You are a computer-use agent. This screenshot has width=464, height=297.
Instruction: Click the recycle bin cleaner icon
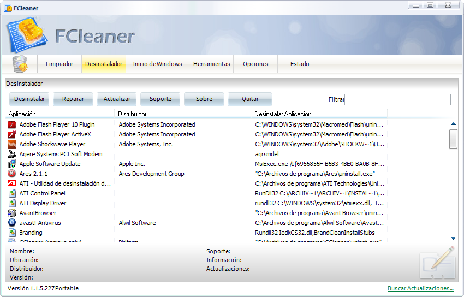click(20, 64)
